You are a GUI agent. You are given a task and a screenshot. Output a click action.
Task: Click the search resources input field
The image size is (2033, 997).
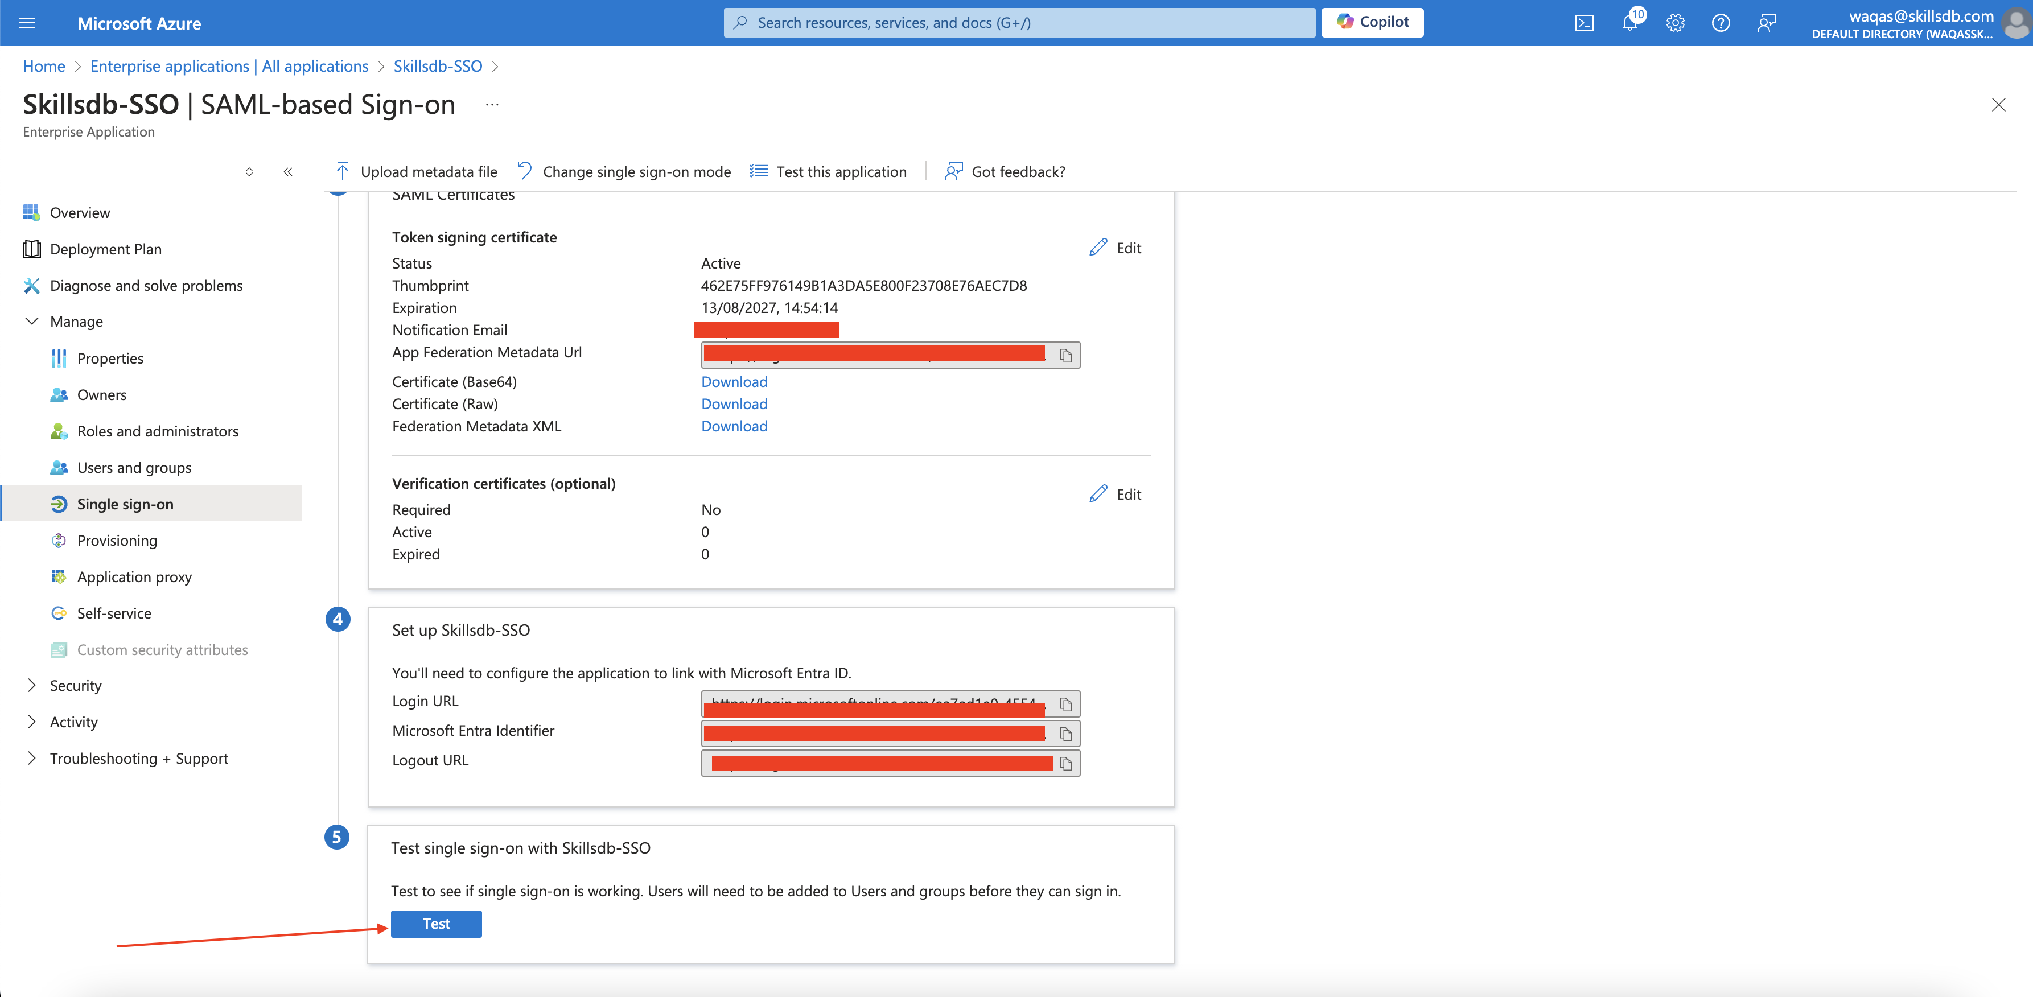coord(1018,23)
